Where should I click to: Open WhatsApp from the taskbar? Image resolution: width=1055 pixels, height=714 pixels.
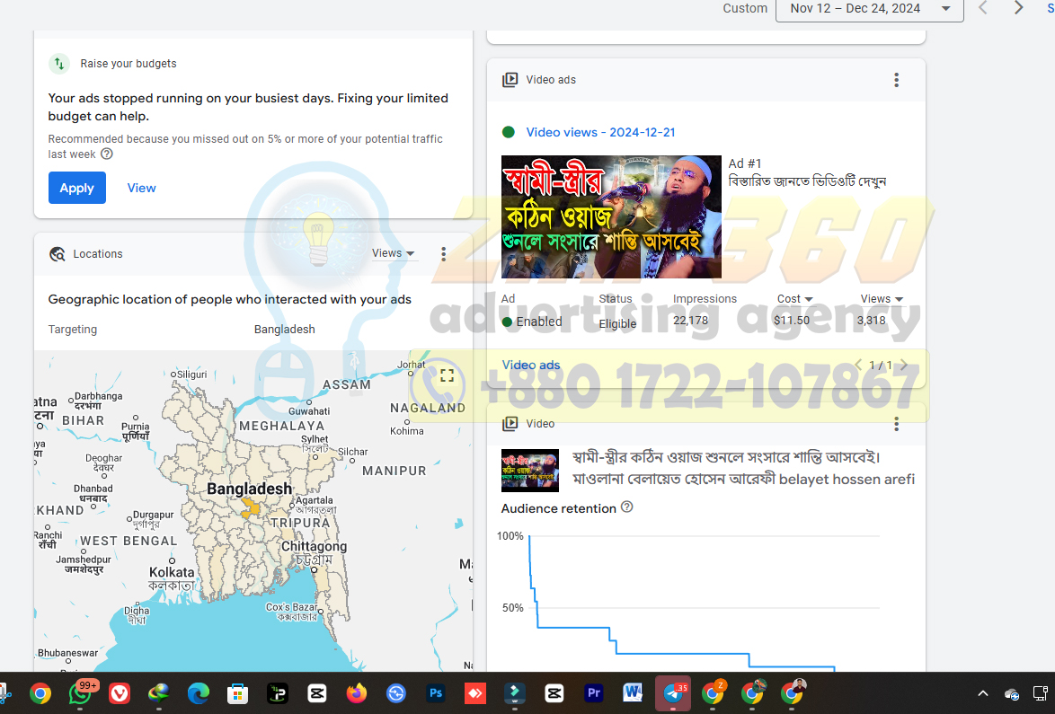click(x=80, y=693)
